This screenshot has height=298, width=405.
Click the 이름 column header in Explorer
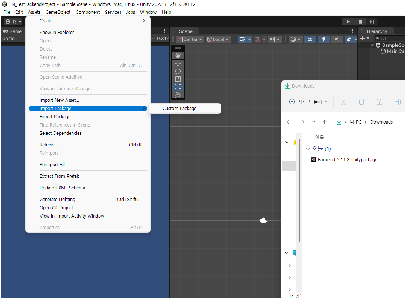coord(320,137)
